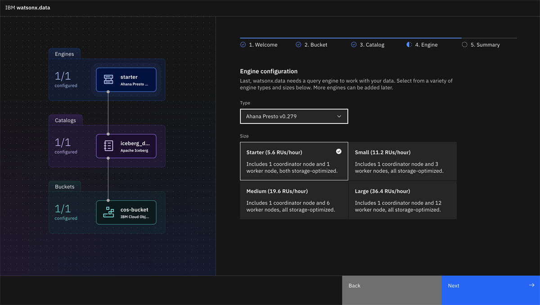Click the Catalog step checkmark icon
Screen dimensions: 540x305
(x=354, y=45)
